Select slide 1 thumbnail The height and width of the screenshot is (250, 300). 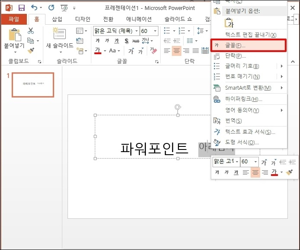point(33,85)
